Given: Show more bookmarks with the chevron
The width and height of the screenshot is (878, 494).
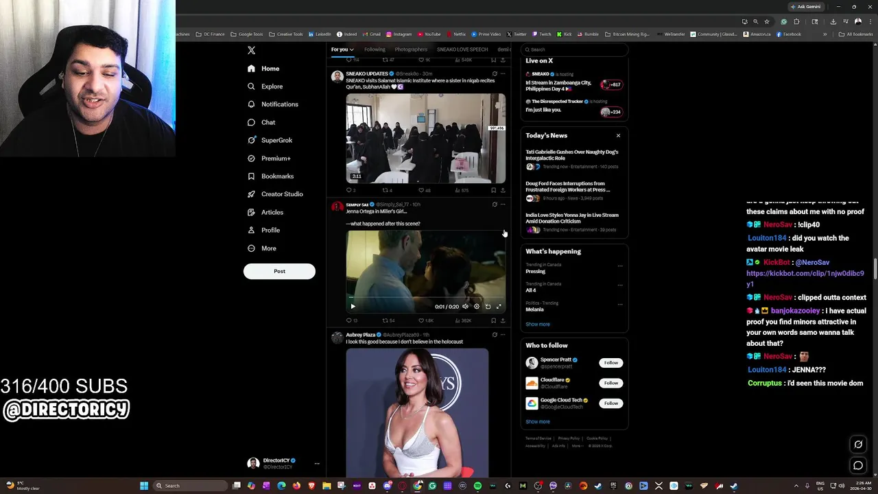Looking at the screenshot, I should click(825, 34).
